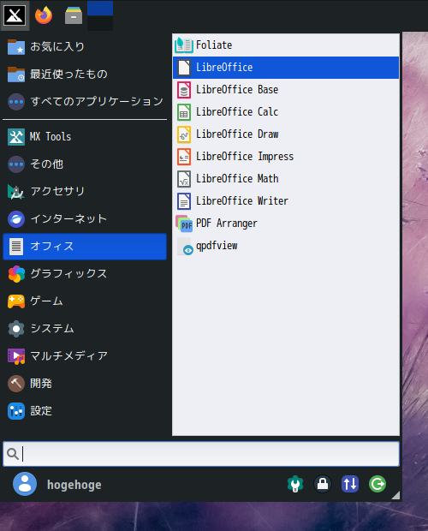The width and height of the screenshot is (428, 531).
Task: Focus the application search field
Action: [x=201, y=454]
